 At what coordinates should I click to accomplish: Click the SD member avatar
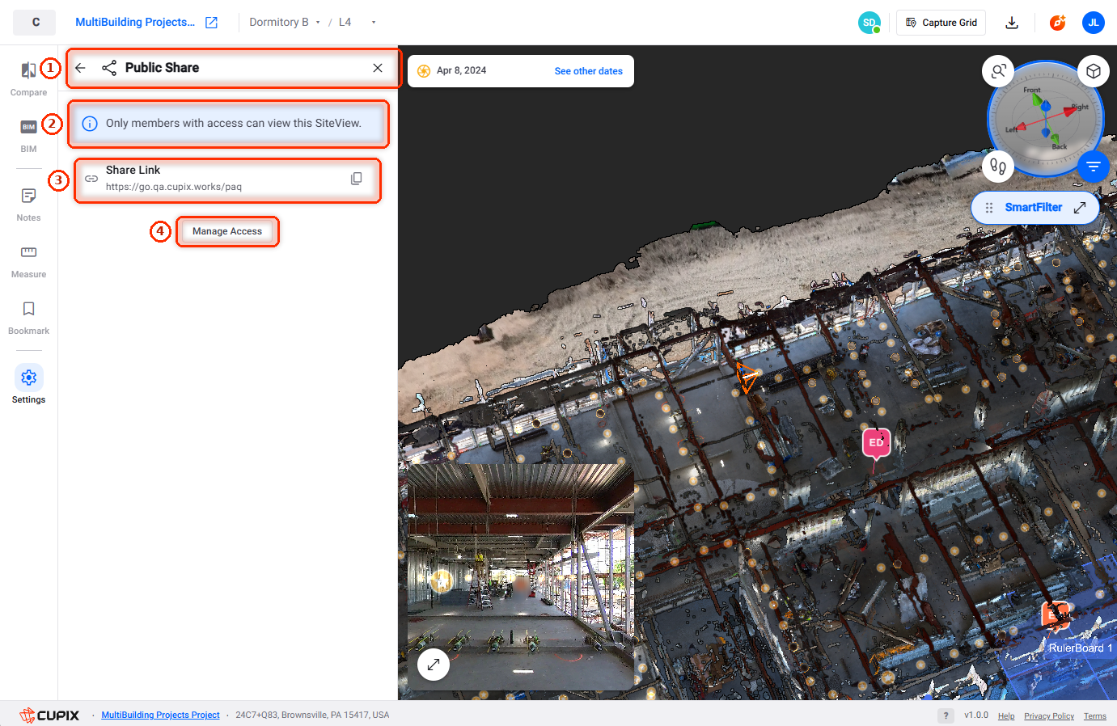(x=869, y=23)
